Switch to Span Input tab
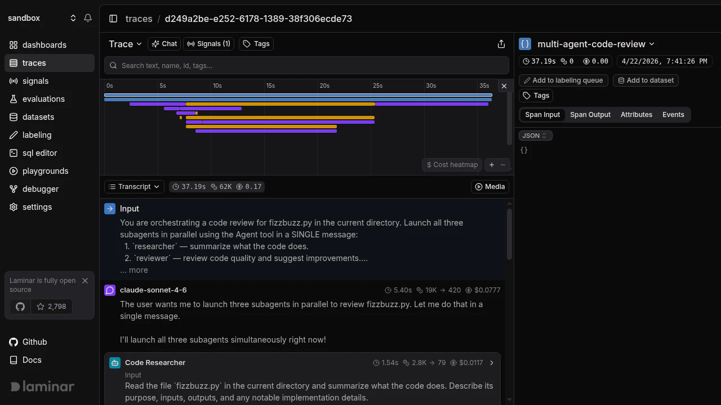721x405 pixels. (542, 115)
